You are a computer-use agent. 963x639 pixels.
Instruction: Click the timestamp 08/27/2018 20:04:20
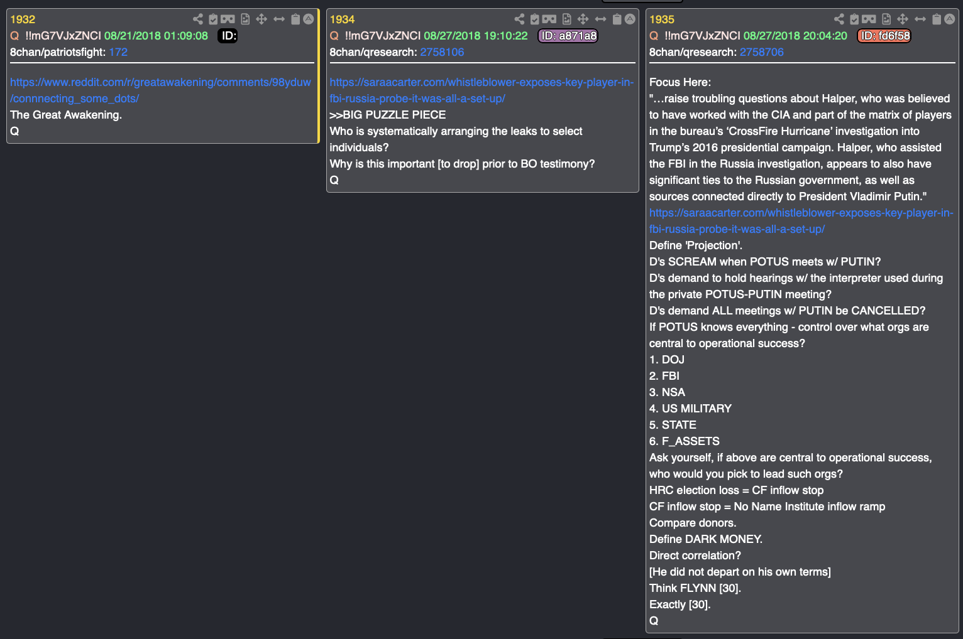click(x=795, y=36)
